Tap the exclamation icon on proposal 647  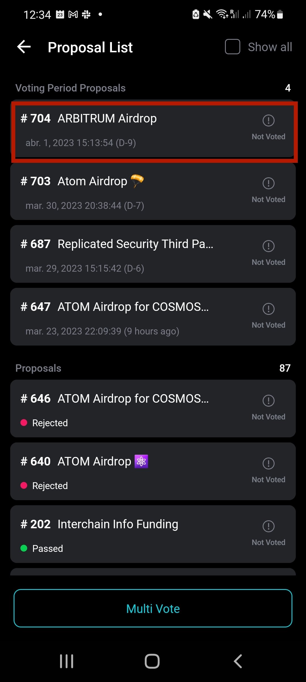click(x=268, y=309)
